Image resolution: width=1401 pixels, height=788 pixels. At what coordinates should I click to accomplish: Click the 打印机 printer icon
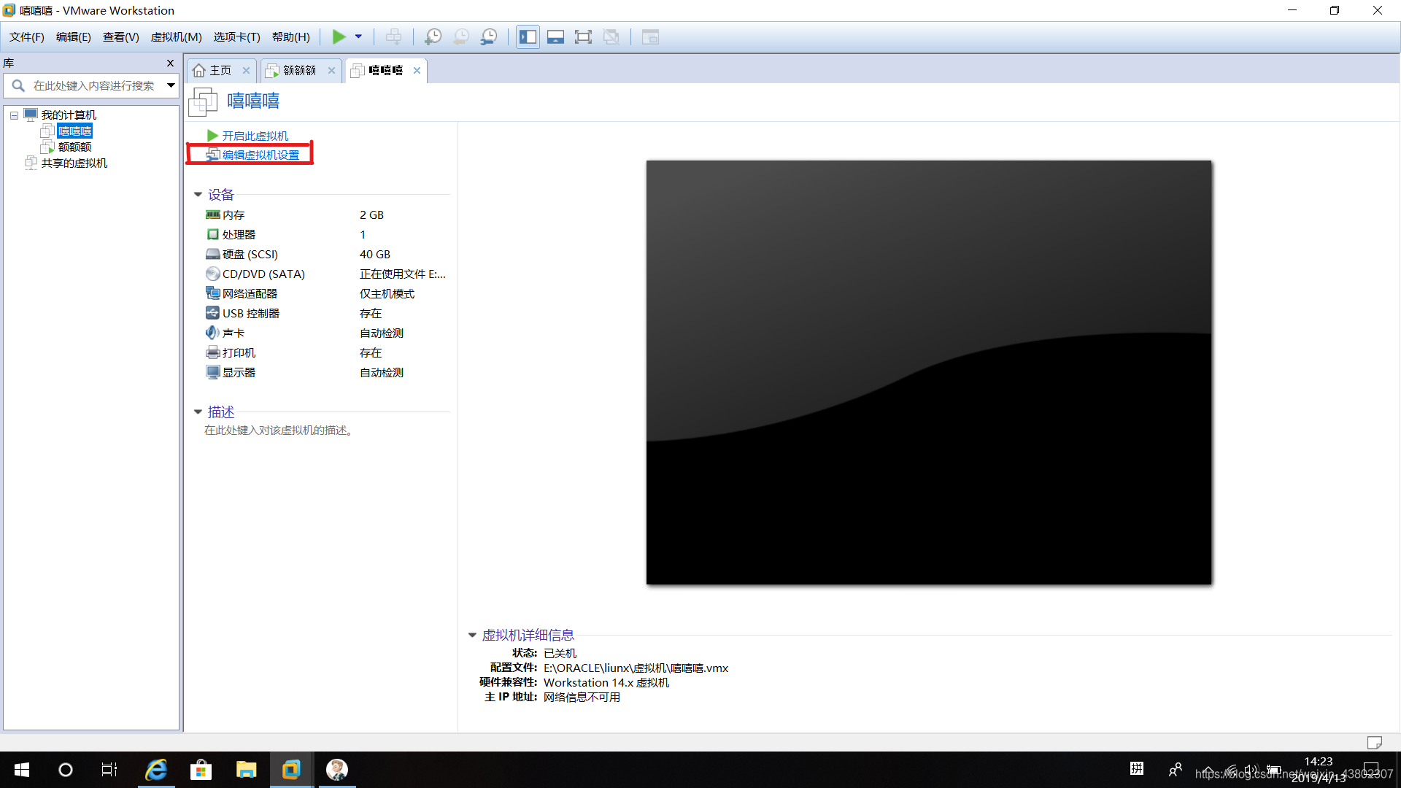point(212,353)
